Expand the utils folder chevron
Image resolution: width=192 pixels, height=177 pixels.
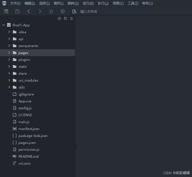pos(9,87)
